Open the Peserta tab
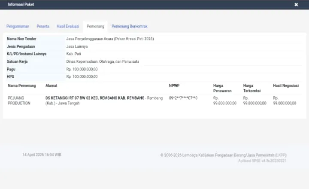The image size is (309, 189). (43, 26)
